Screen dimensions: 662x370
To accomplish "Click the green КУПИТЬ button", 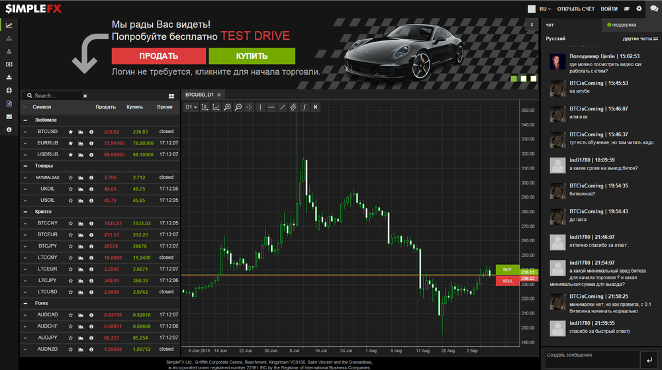I will [252, 56].
